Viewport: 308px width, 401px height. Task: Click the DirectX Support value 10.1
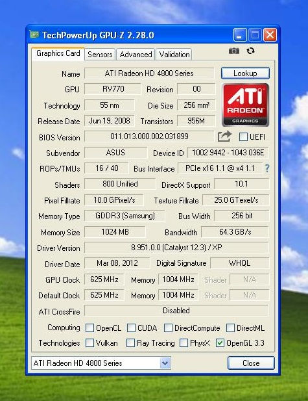click(x=241, y=184)
